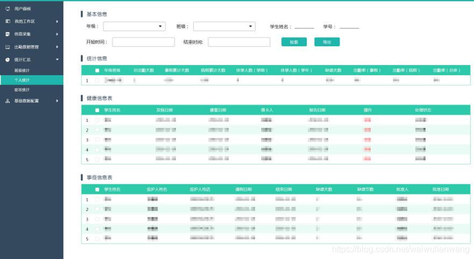Click the 我的工作区 sidebar icon
The height and width of the screenshot is (259, 474).
point(8,21)
